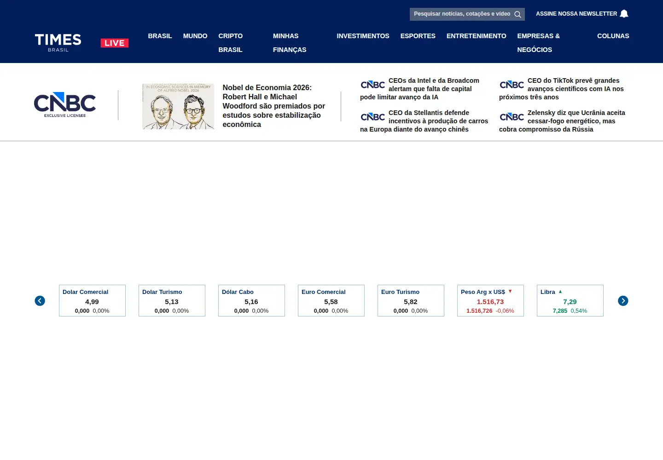Read TikTok CEO AI advances article
Screen dimensions: 663x460
pos(563,89)
